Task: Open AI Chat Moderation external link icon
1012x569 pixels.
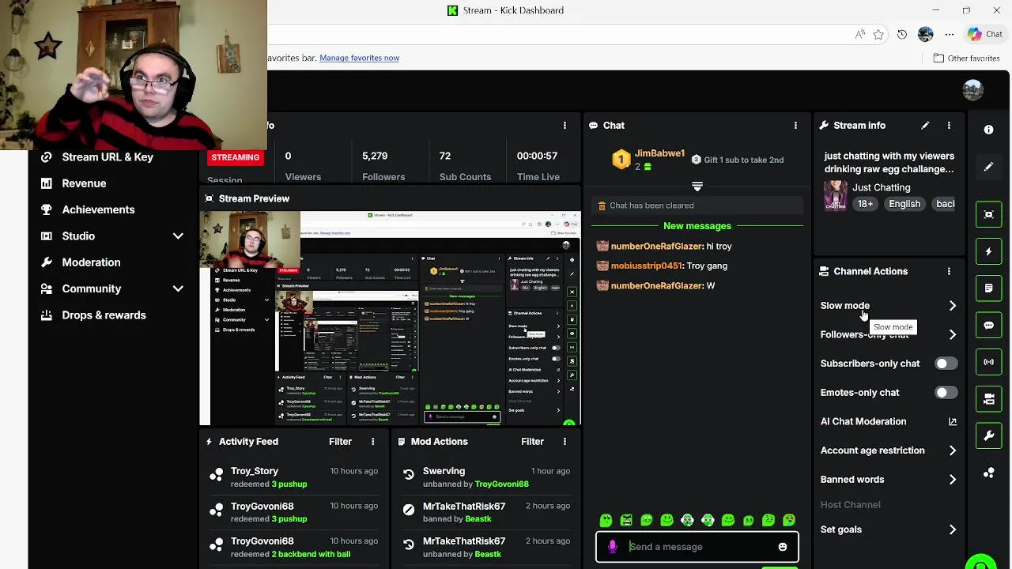Action: pos(952,421)
